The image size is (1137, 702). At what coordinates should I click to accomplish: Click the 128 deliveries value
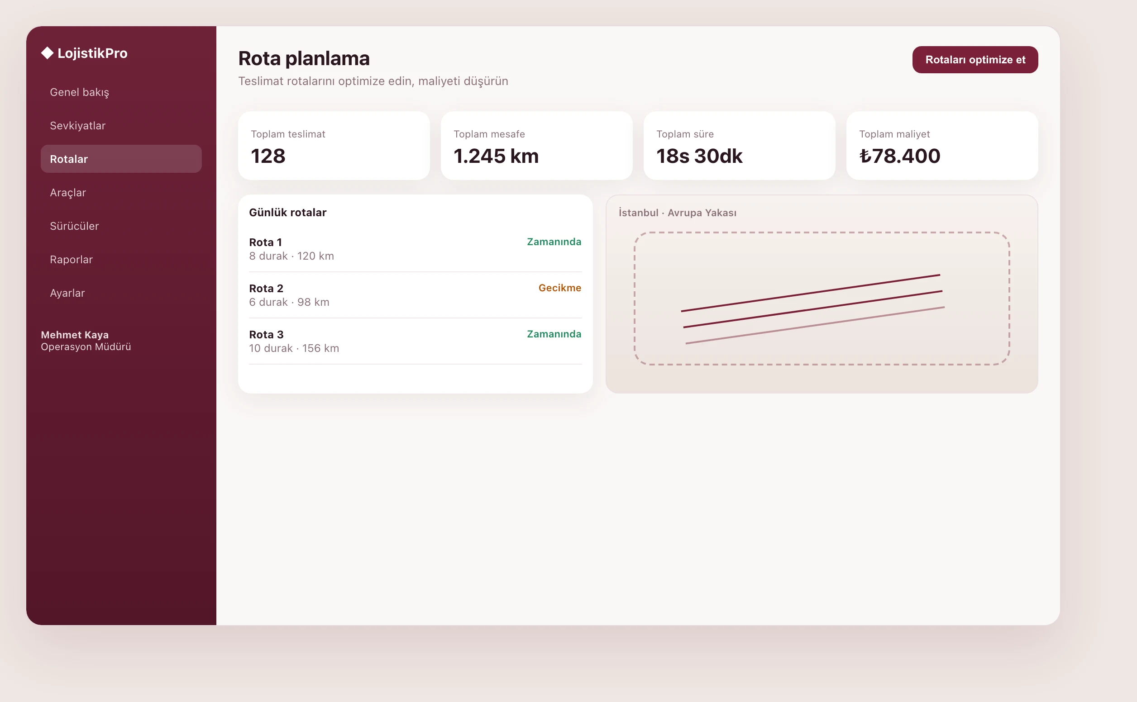(x=268, y=156)
